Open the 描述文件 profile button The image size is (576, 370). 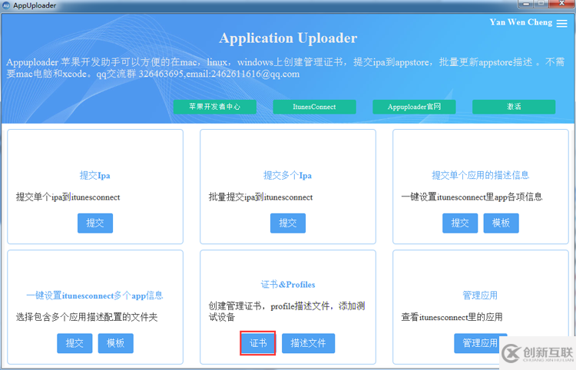308,343
